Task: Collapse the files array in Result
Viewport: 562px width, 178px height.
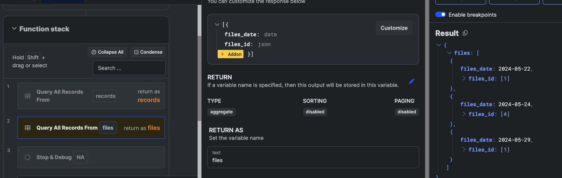Action: click(449, 53)
